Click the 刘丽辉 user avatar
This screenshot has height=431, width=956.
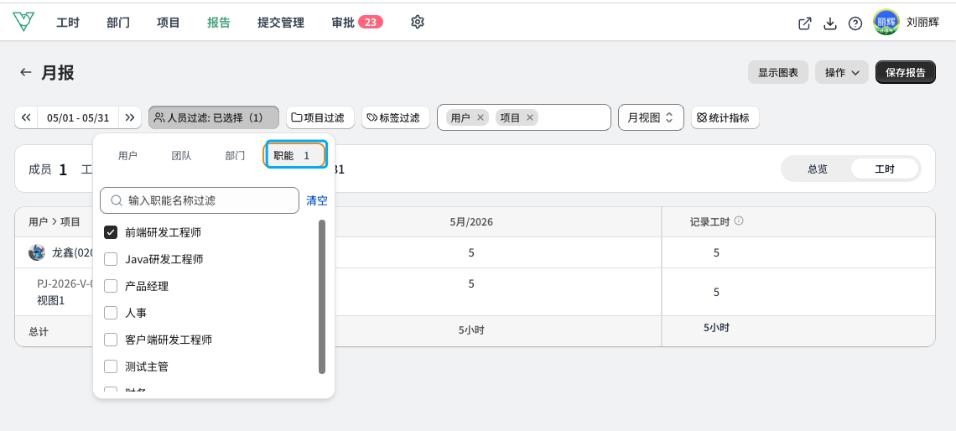coord(886,23)
